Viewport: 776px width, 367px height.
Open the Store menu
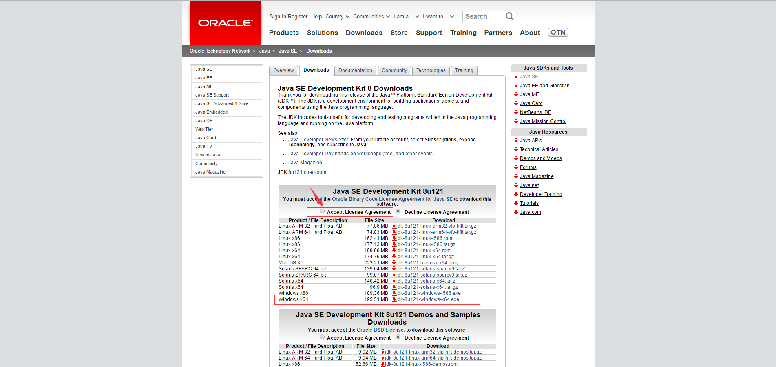pyautogui.click(x=399, y=33)
